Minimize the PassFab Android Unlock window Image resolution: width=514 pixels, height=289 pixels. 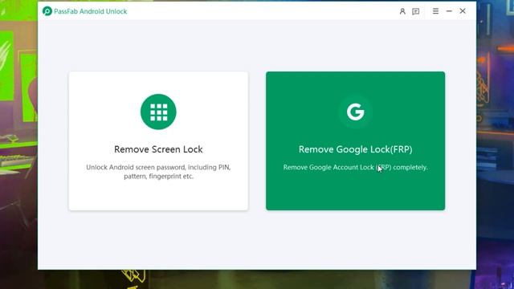tap(449, 11)
